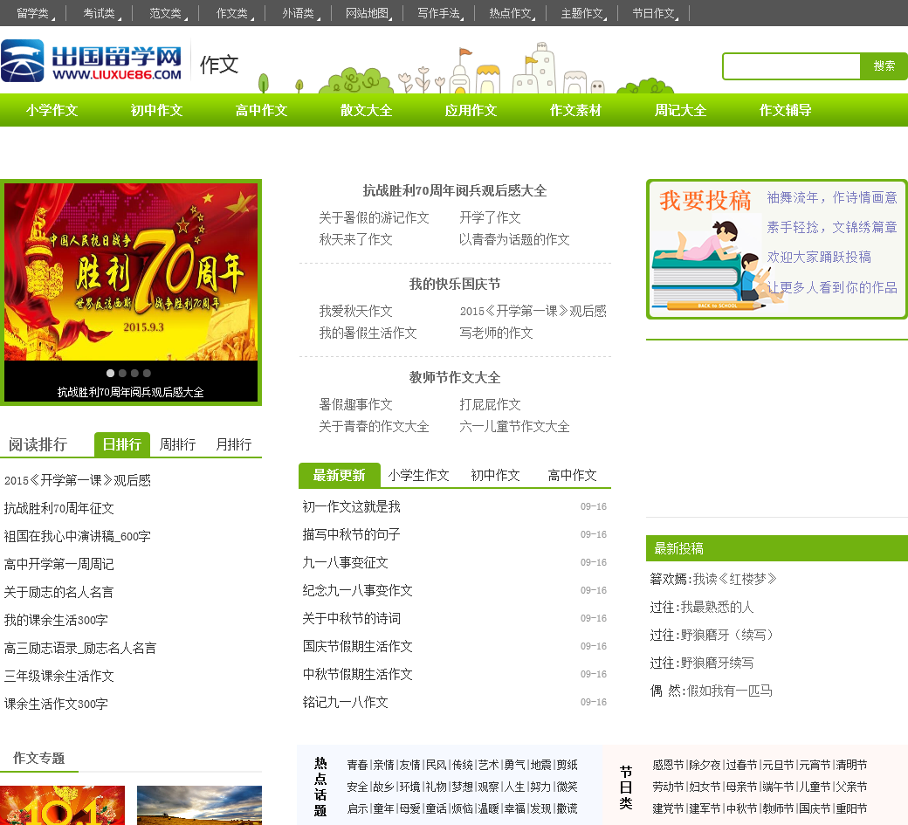Open 周记大全 navigation item

pyautogui.click(x=680, y=110)
